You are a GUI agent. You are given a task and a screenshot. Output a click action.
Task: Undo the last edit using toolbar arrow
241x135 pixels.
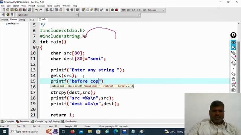click(37, 10)
